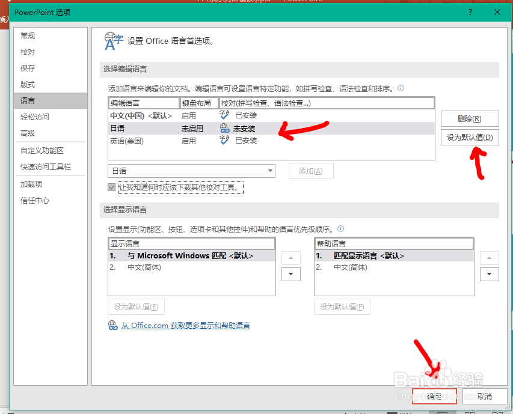Click the 确定 confirm button
This screenshot has width=513, height=414.
(434, 397)
